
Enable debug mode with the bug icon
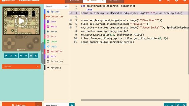click(x=16, y=56)
